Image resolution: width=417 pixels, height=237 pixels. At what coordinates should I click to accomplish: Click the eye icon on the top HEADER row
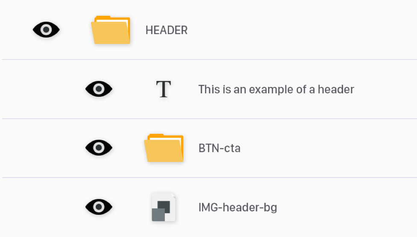point(47,30)
